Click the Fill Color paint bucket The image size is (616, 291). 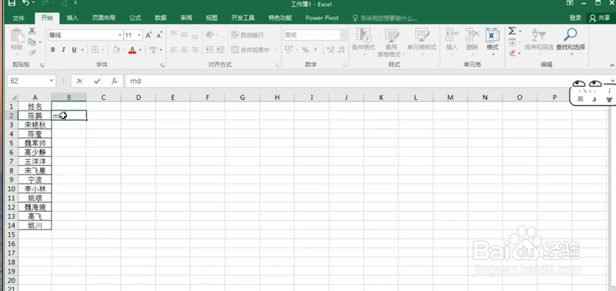pyautogui.click(x=115, y=50)
